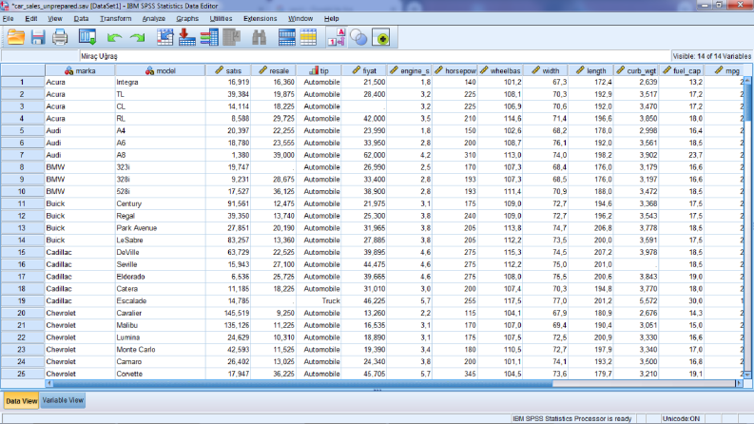Click the 'Integra' model cell
Viewport: 754px width, 424px height.
tap(160, 82)
